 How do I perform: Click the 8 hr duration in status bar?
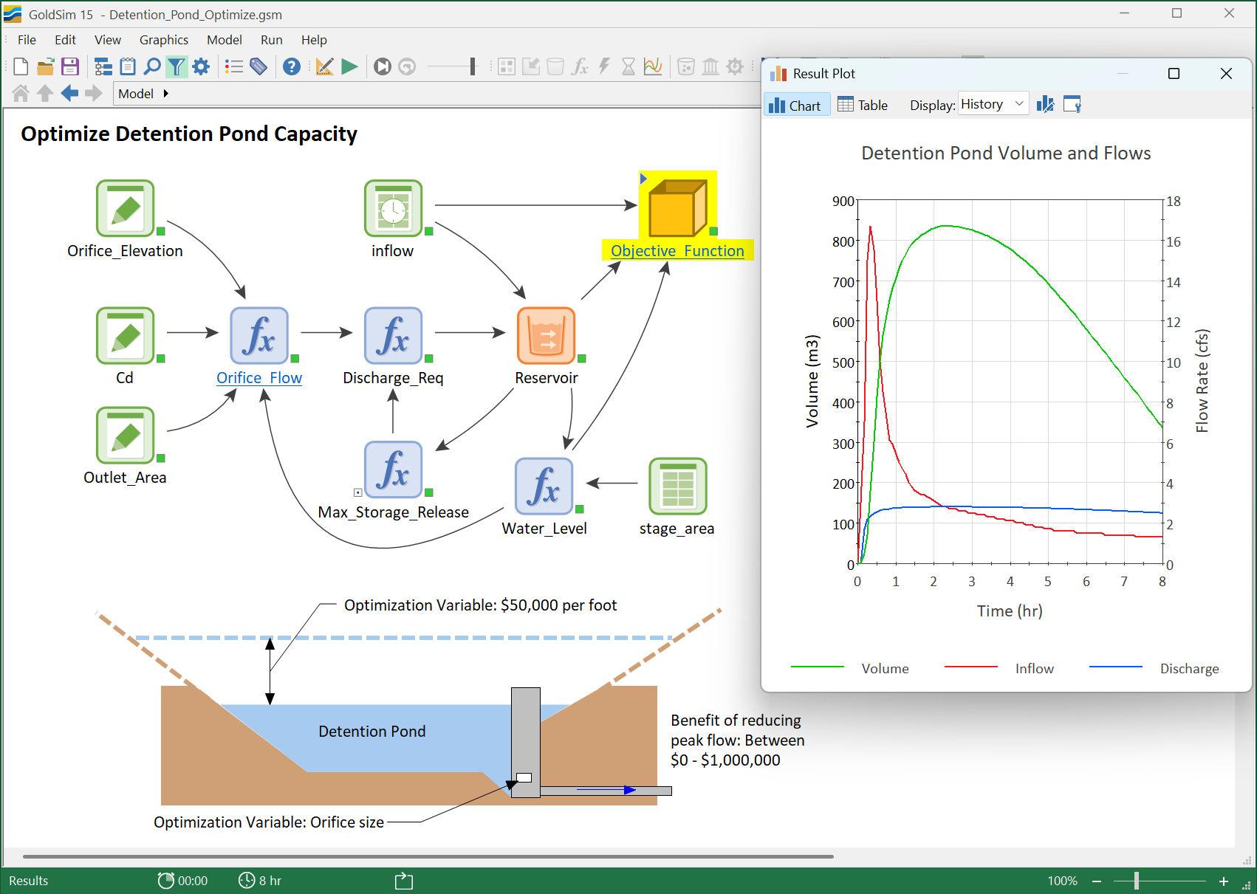coord(260,881)
